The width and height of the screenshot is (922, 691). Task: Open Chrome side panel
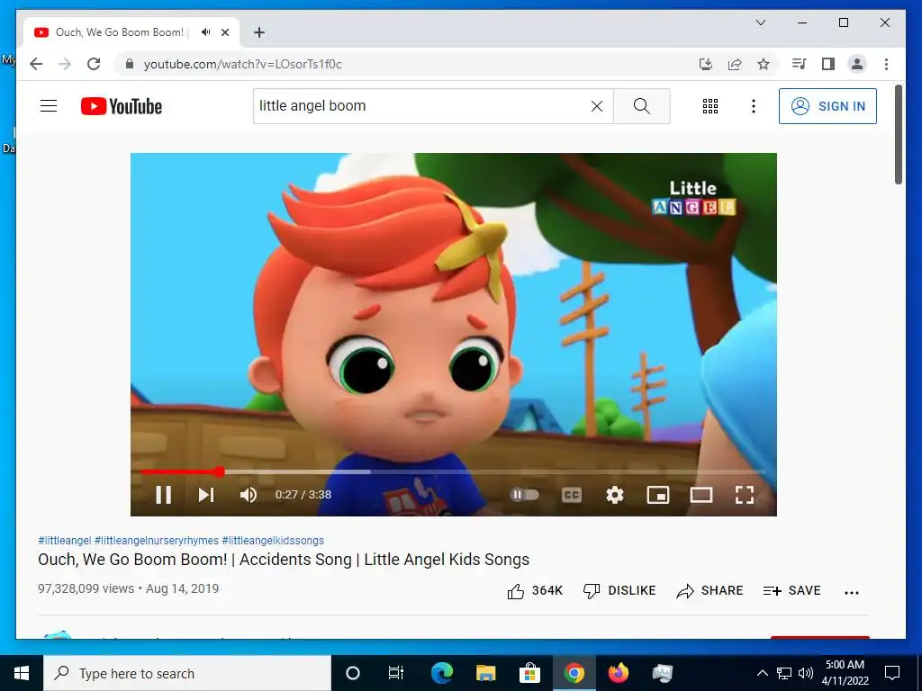click(x=828, y=64)
